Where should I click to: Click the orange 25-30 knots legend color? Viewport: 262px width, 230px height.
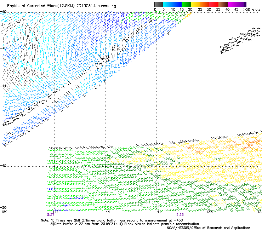(205, 4)
